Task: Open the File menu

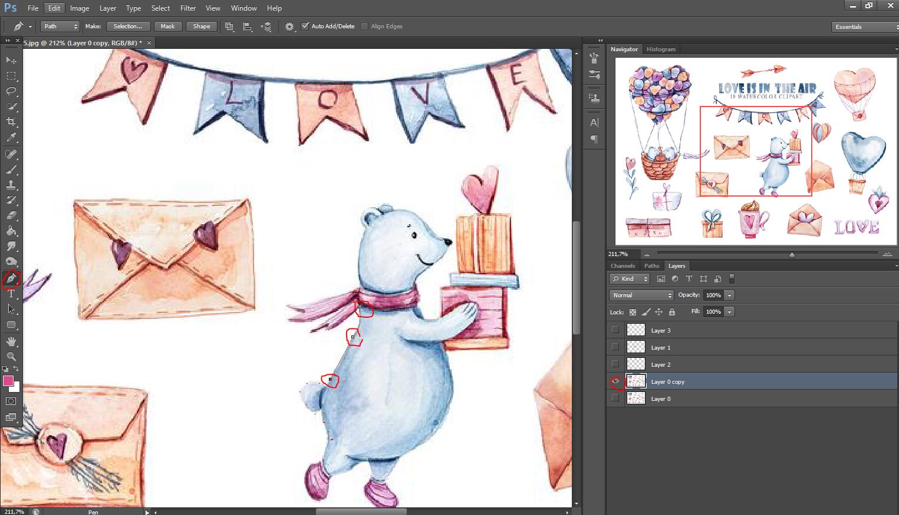Action: point(33,8)
